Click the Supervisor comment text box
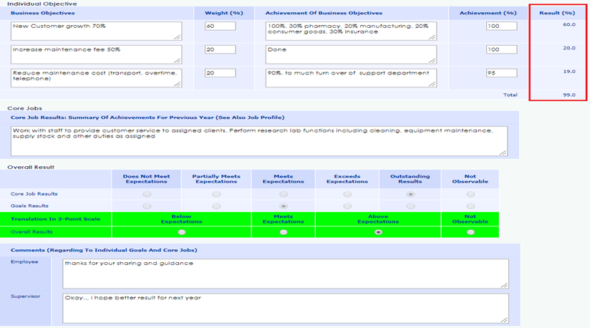Screen dimensions: 590x328 click(x=285, y=307)
